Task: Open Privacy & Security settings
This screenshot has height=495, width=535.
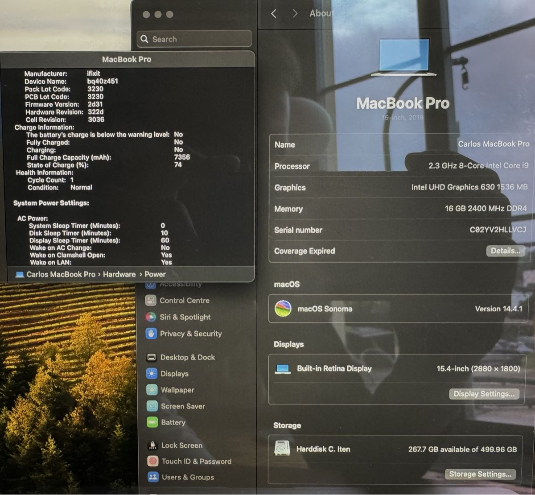Action: click(x=184, y=334)
